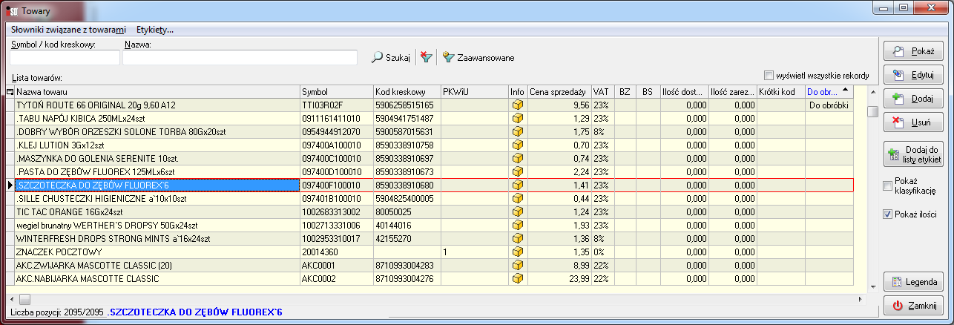Select TIC TAC ORANGE 16Gx24szt row
This screenshot has height=325, width=954.
click(x=430, y=211)
